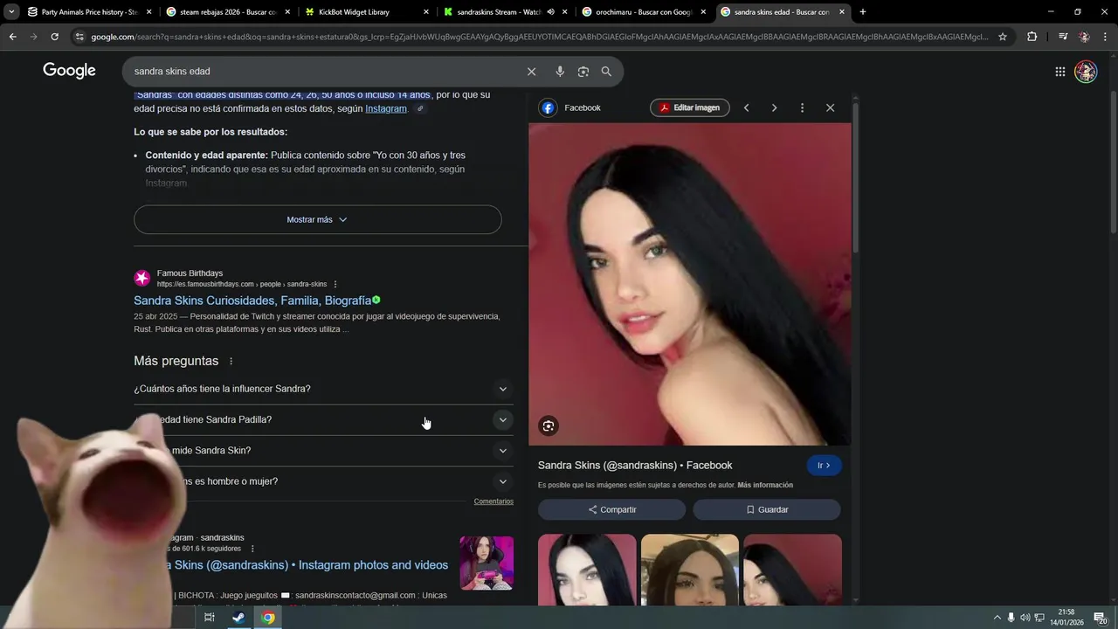Screen dimensions: 1118x629
Task: Open the Google account avatar
Action: (1086, 72)
